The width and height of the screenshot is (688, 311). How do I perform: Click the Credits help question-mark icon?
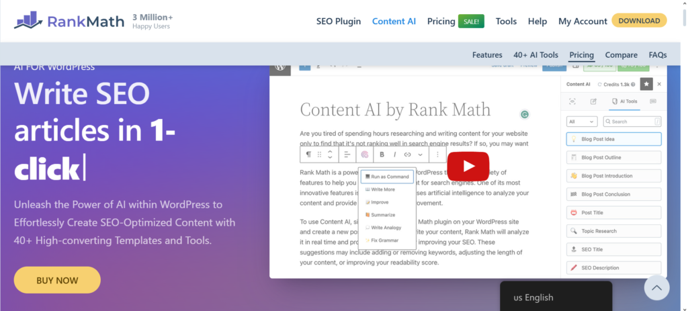[633, 84]
